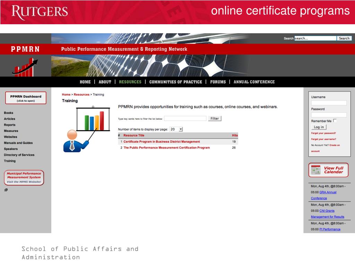Toggle the Remember Me checkbox
This screenshot has height=266, width=355.
pos(335,121)
